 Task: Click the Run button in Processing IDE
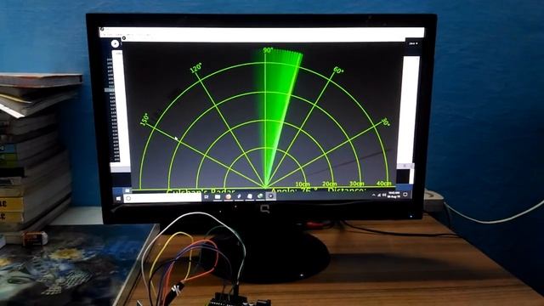pos(115,43)
